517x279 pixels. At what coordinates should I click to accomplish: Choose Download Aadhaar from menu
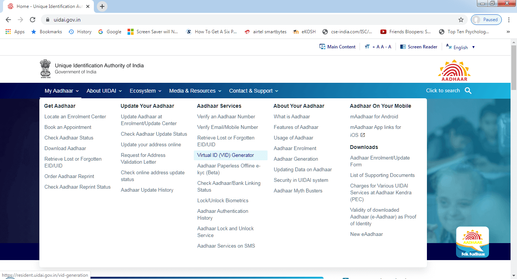(65, 149)
